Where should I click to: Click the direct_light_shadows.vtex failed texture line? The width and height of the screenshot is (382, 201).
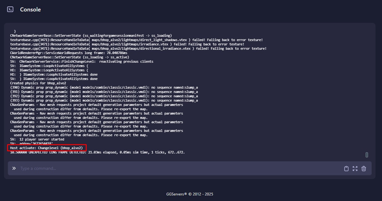pos(137,40)
